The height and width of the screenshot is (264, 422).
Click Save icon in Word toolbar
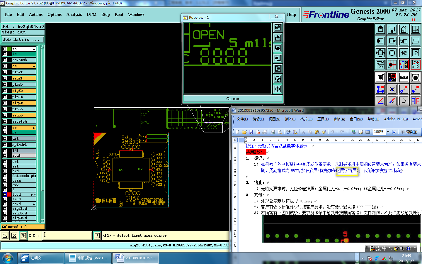251,132
